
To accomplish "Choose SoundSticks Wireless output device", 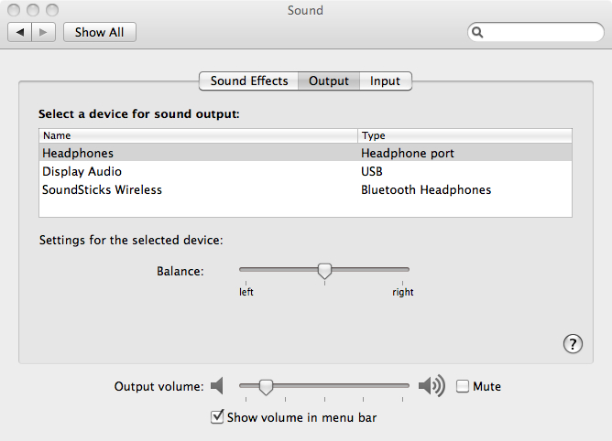I will click(x=102, y=189).
